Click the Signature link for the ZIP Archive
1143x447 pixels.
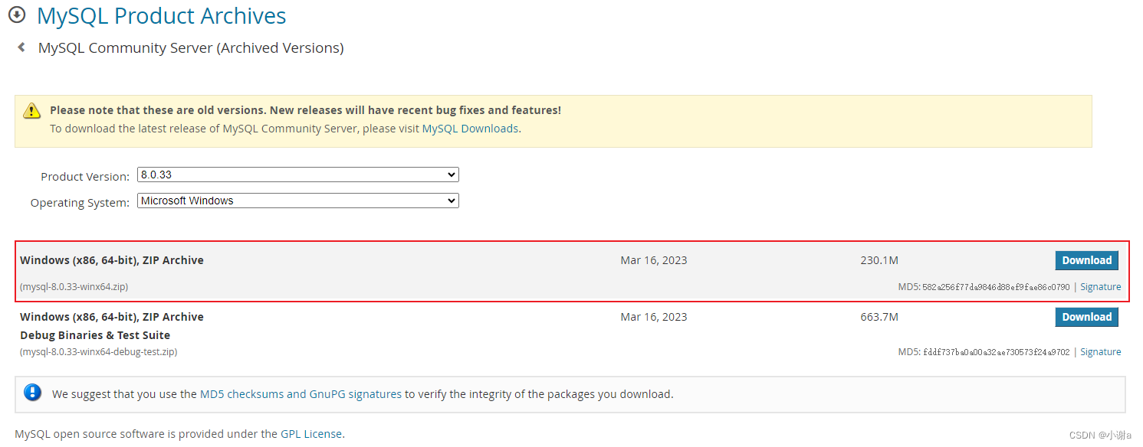click(1101, 286)
